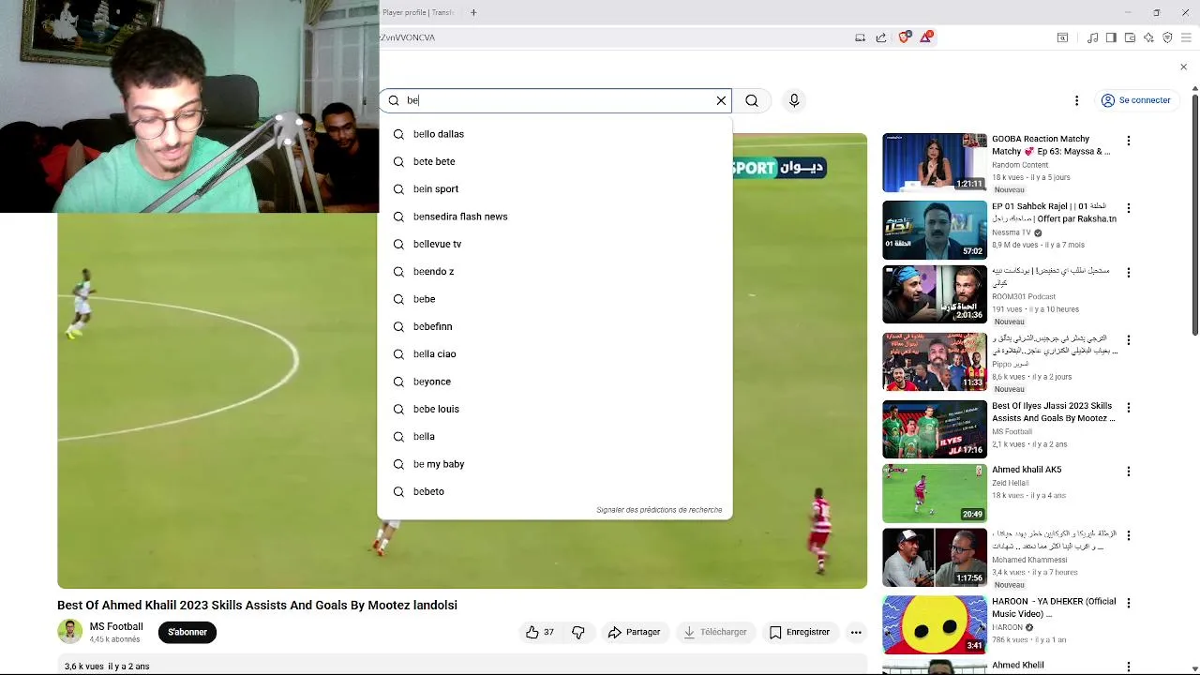Select suggestion 'bete bete'
The height and width of the screenshot is (675, 1200).
click(x=555, y=161)
